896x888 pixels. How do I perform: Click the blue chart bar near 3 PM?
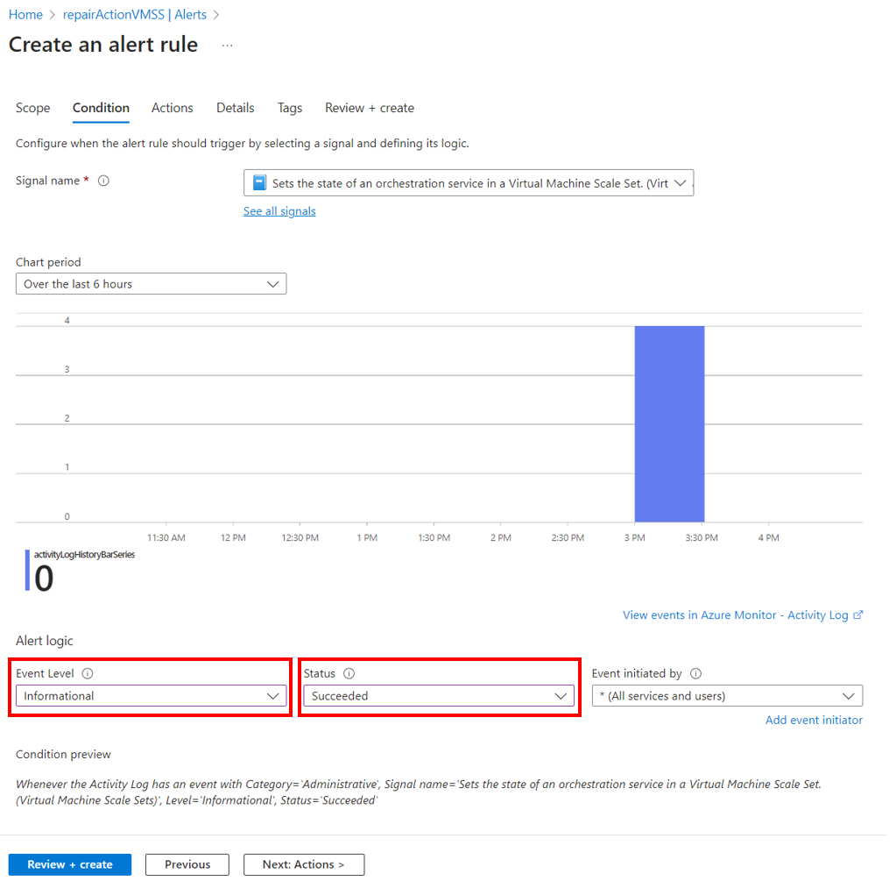coord(669,423)
